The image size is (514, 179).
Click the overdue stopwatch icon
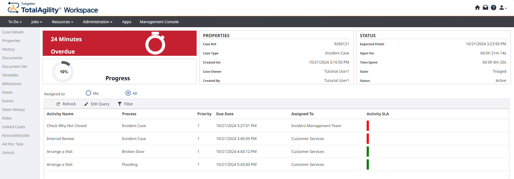[155, 43]
